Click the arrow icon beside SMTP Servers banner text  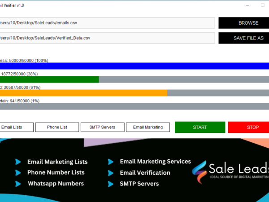110,184
